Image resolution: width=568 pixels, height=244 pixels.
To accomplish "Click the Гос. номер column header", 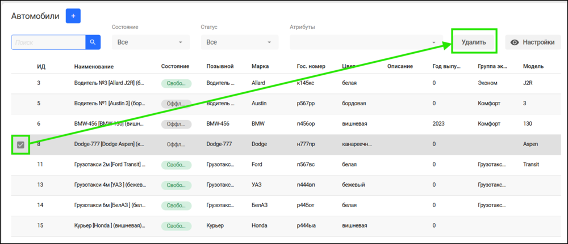I will 311,66.
